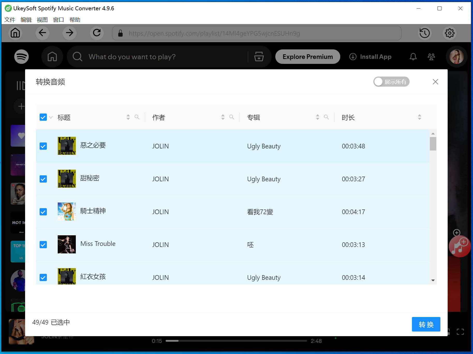
Task: Open conversion history clock icon
Action: pyautogui.click(x=425, y=33)
